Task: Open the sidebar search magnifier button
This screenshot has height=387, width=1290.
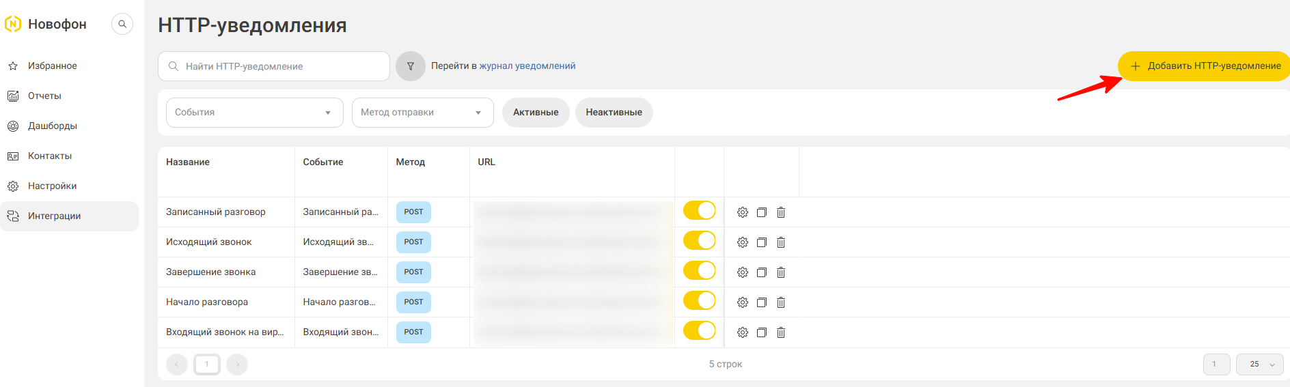Action: point(122,24)
